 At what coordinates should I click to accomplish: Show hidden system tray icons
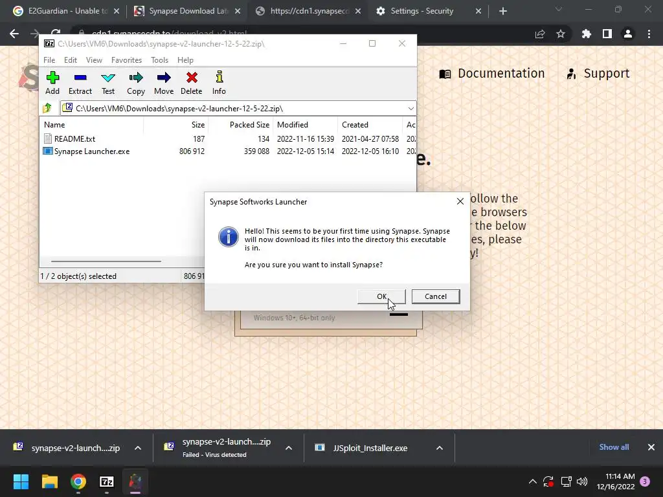(x=533, y=481)
